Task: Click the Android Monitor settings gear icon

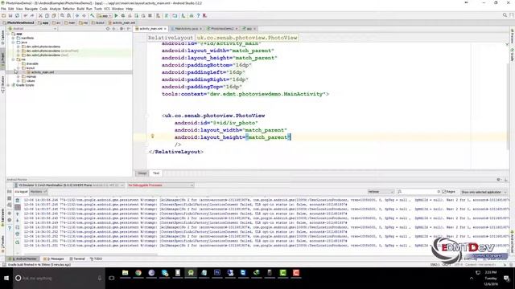Action: coord(499,180)
